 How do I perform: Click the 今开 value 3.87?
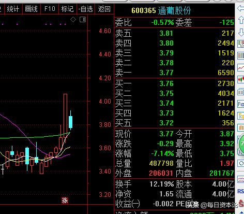[x=227, y=134]
